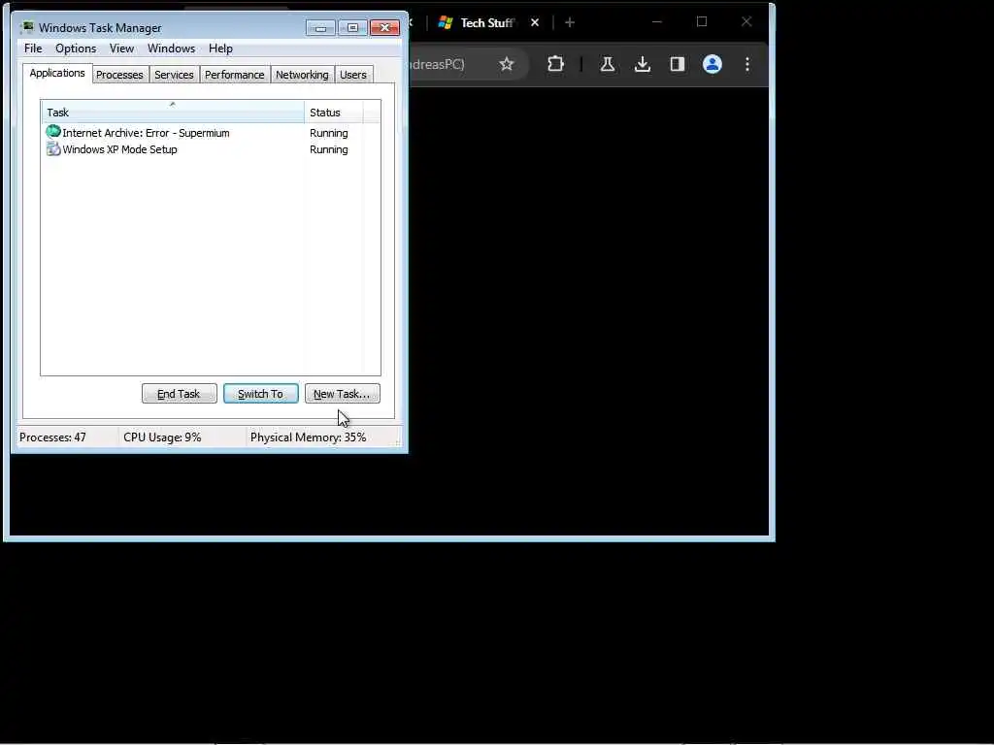Image resolution: width=994 pixels, height=745 pixels.
Task: Click Windows XP Mode Setup icon
Action: [53, 148]
